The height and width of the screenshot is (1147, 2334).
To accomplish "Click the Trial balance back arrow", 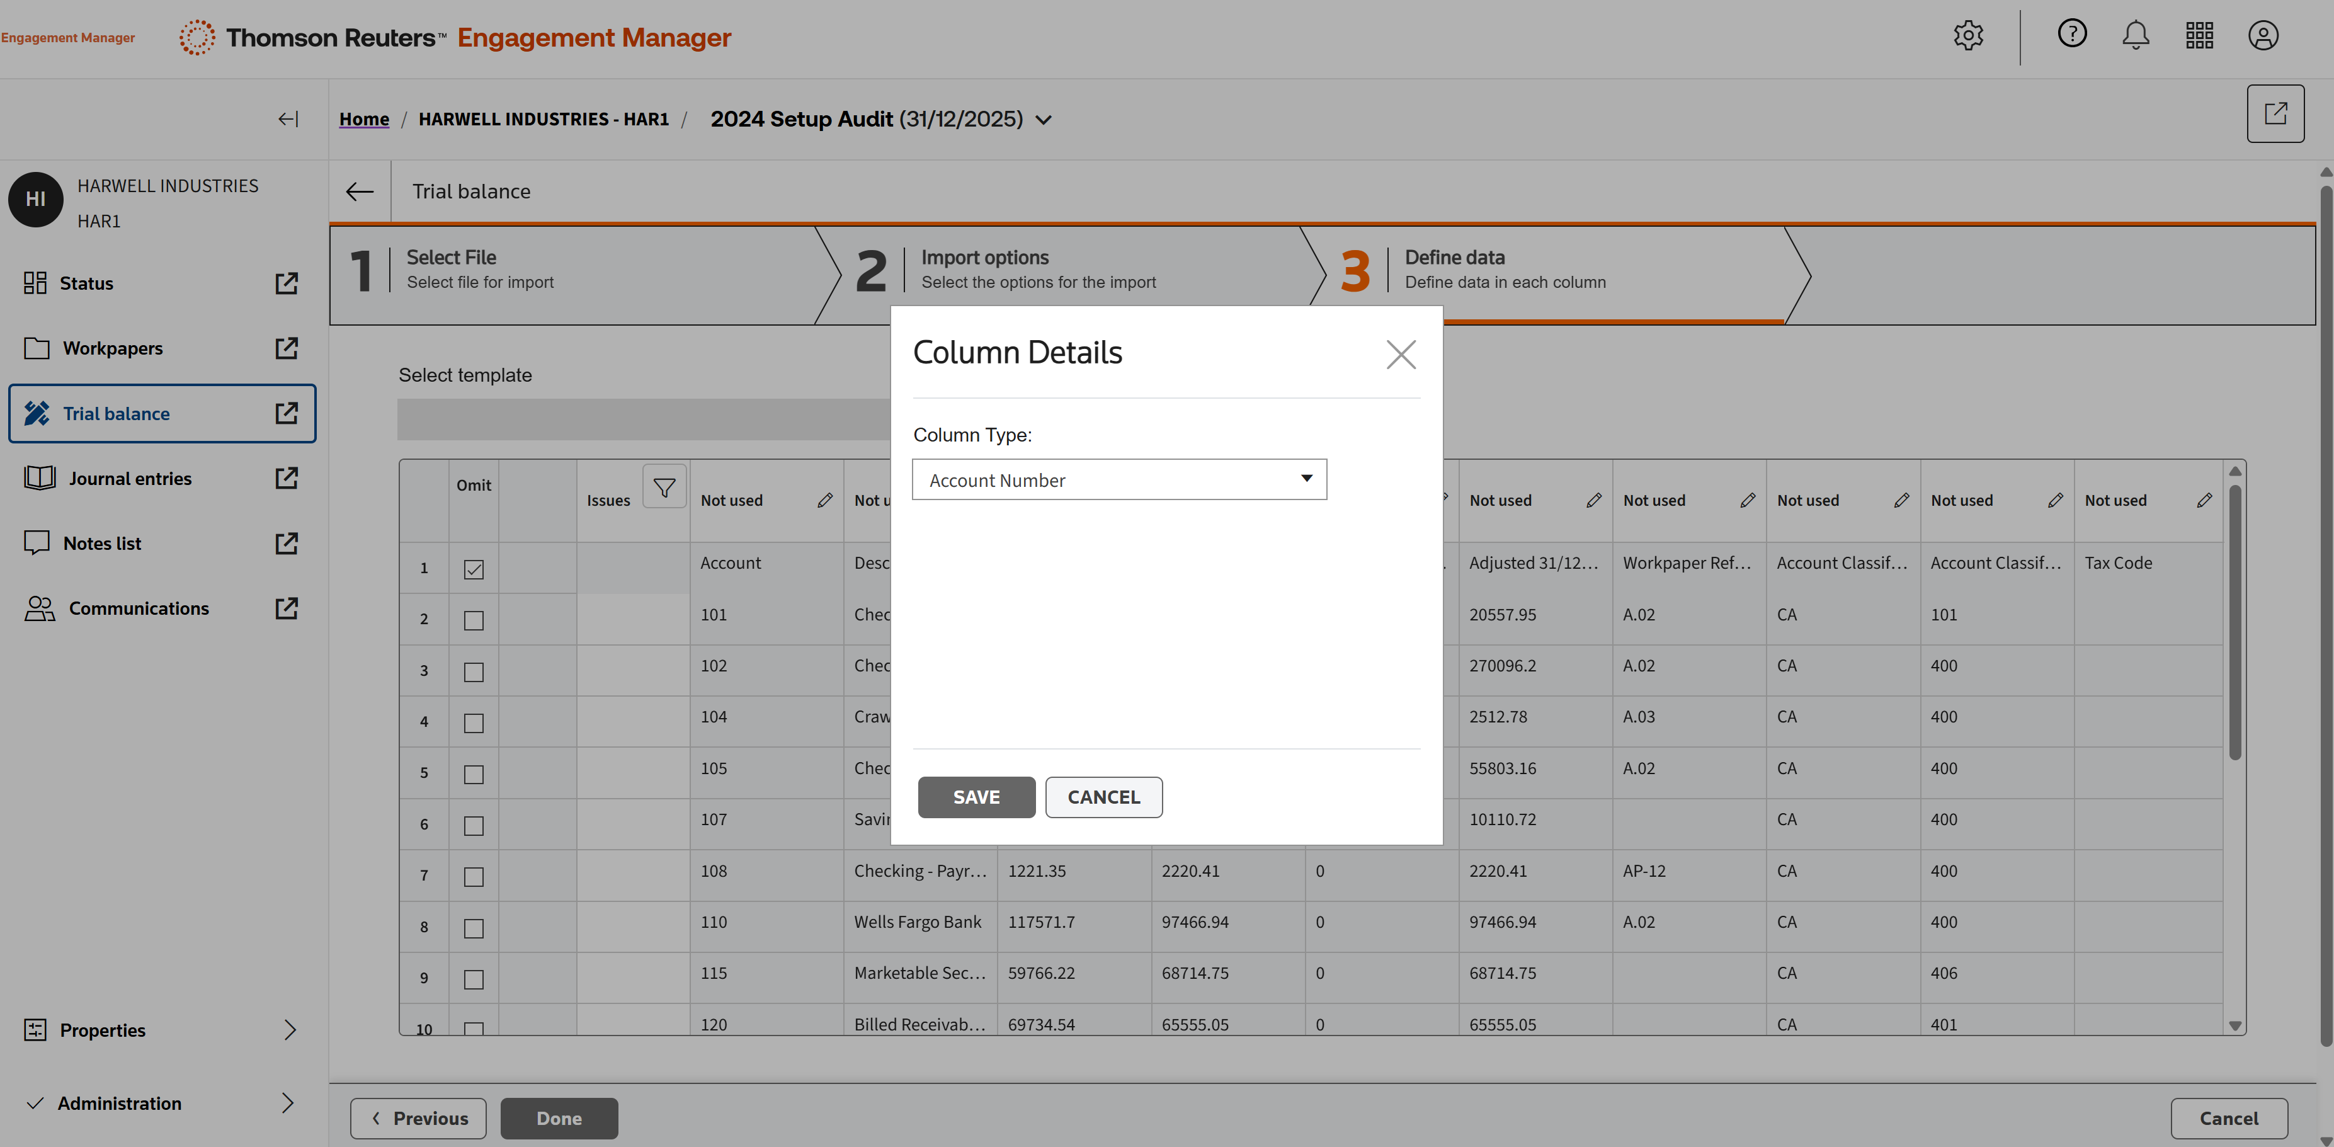I will [360, 191].
